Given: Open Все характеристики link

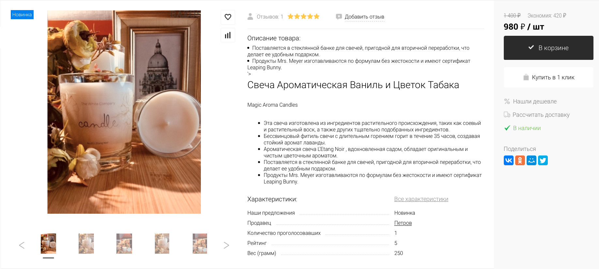Looking at the screenshot, I should click(421, 199).
